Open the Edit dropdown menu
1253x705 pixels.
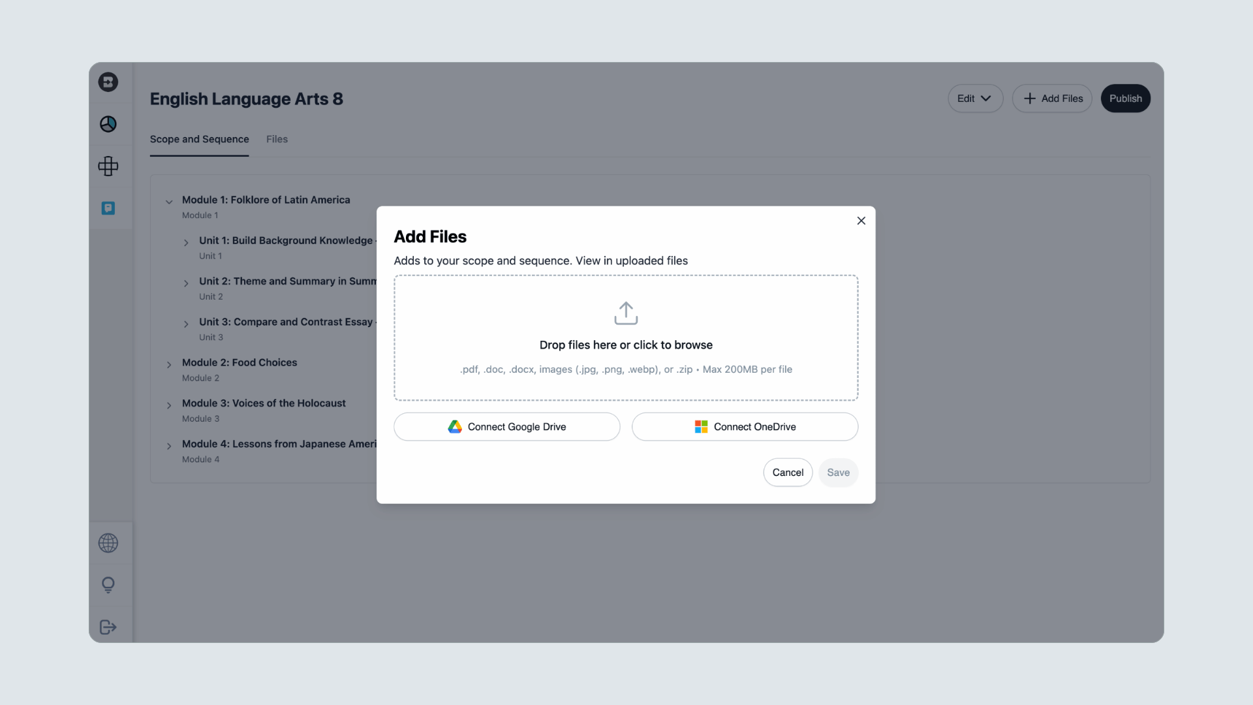[975, 99]
